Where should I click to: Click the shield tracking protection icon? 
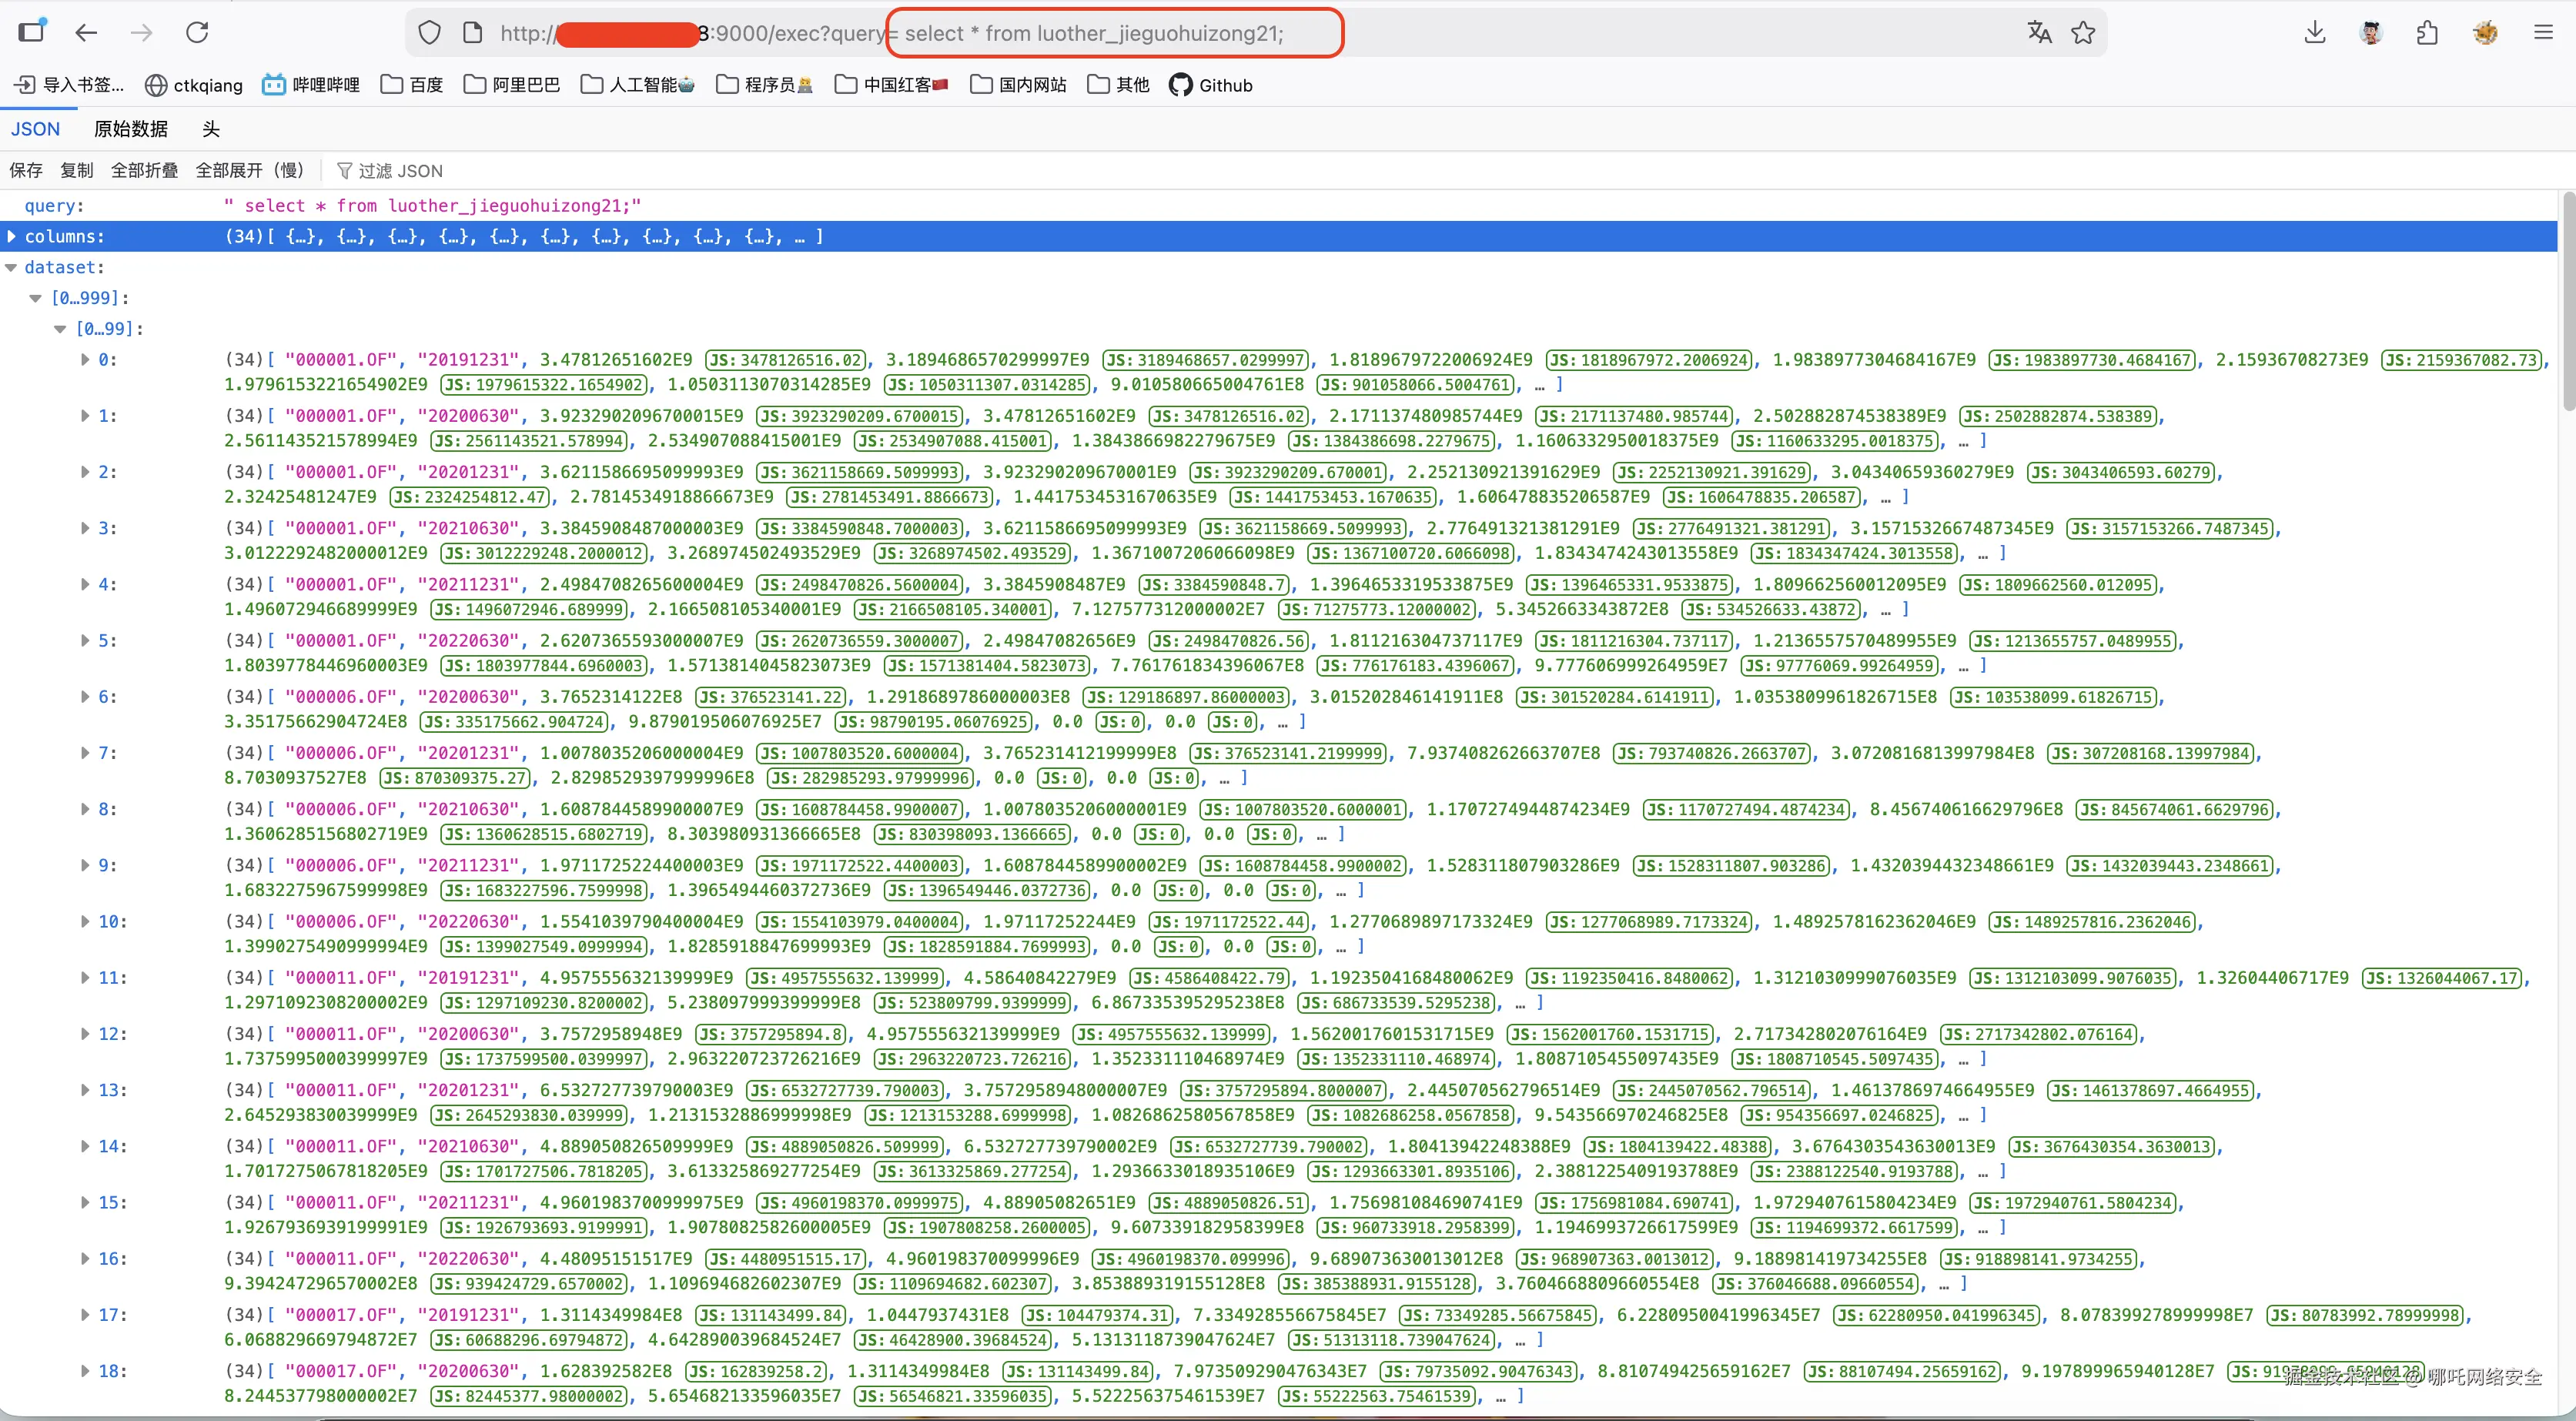pyautogui.click(x=429, y=33)
